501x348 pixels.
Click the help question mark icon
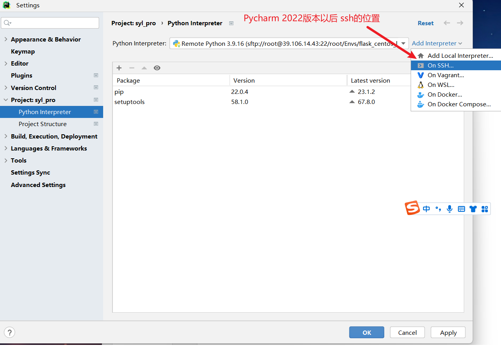click(x=9, y=332)
